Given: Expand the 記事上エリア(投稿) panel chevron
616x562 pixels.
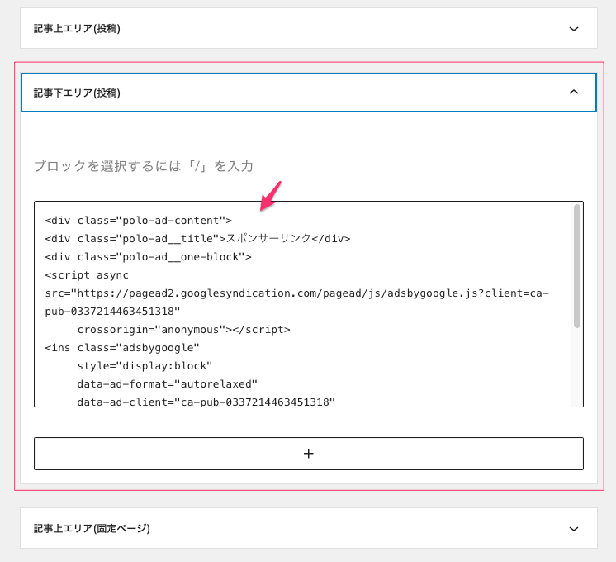Looking at the screenshot, I should pos(574,28).
